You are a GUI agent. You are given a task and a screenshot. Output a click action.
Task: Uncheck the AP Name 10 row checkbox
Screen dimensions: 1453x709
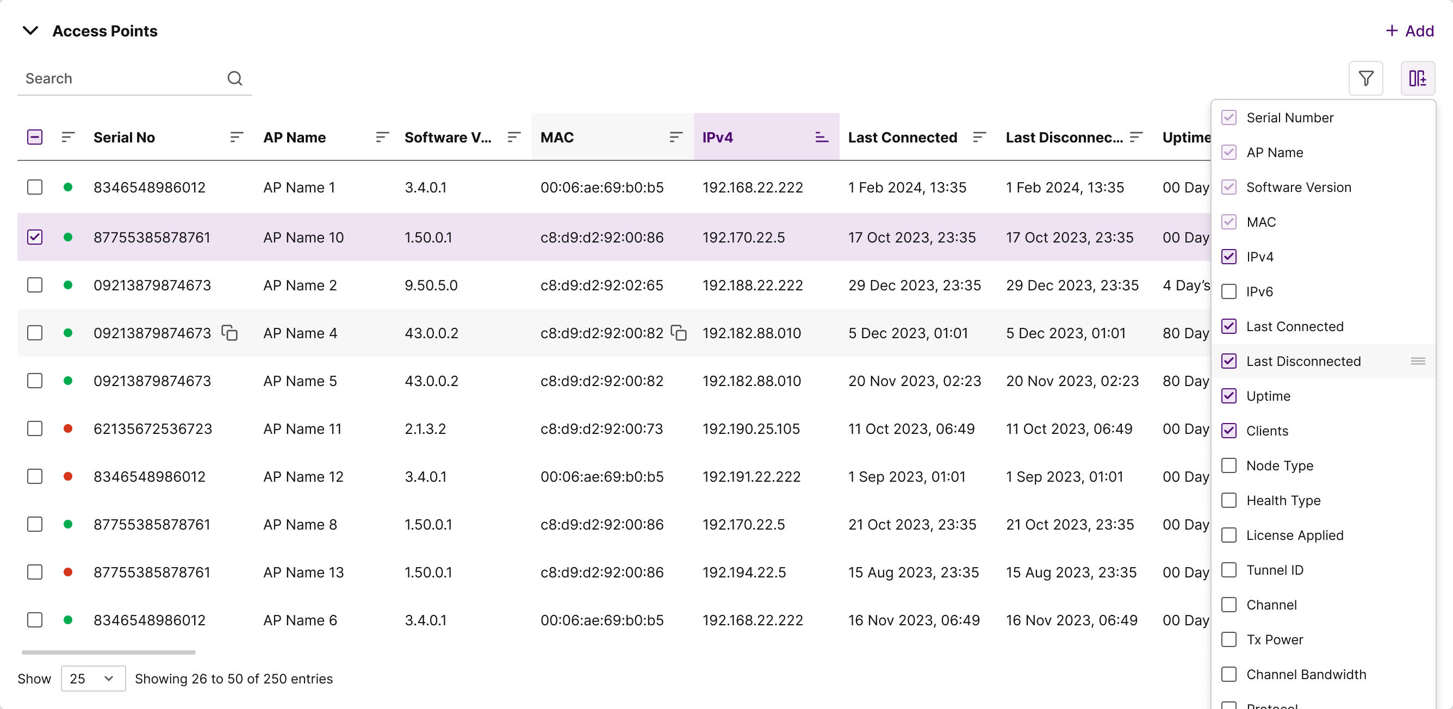point(35,238)
